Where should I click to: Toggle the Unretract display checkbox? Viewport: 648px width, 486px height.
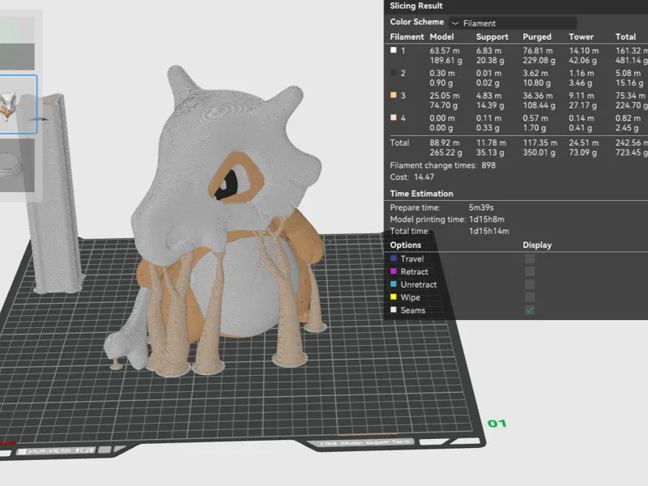[530, 284]
